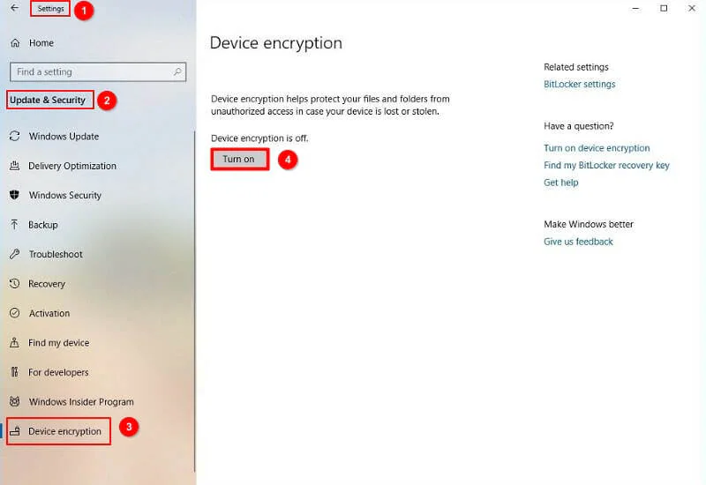Click the Find my device icon
706x485 pixels.
pos(14,343)
